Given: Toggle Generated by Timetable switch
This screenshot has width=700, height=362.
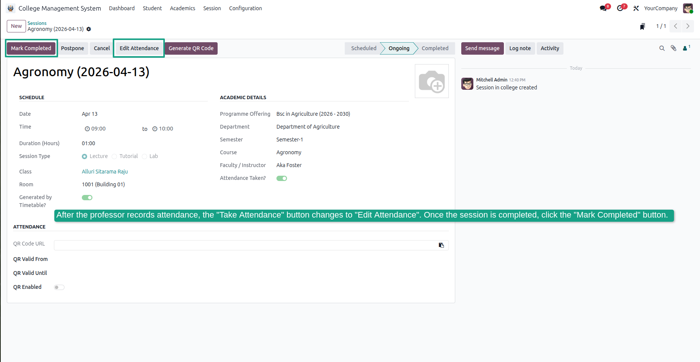Looking at the screenshot, I should click(x=87, y=198).
